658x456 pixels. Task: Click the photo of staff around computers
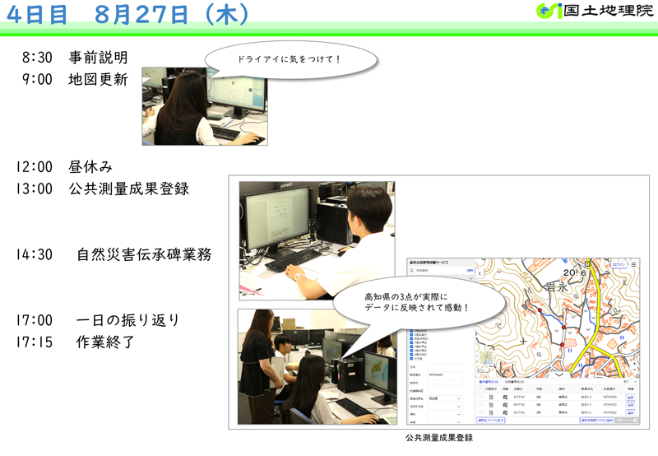317,367
